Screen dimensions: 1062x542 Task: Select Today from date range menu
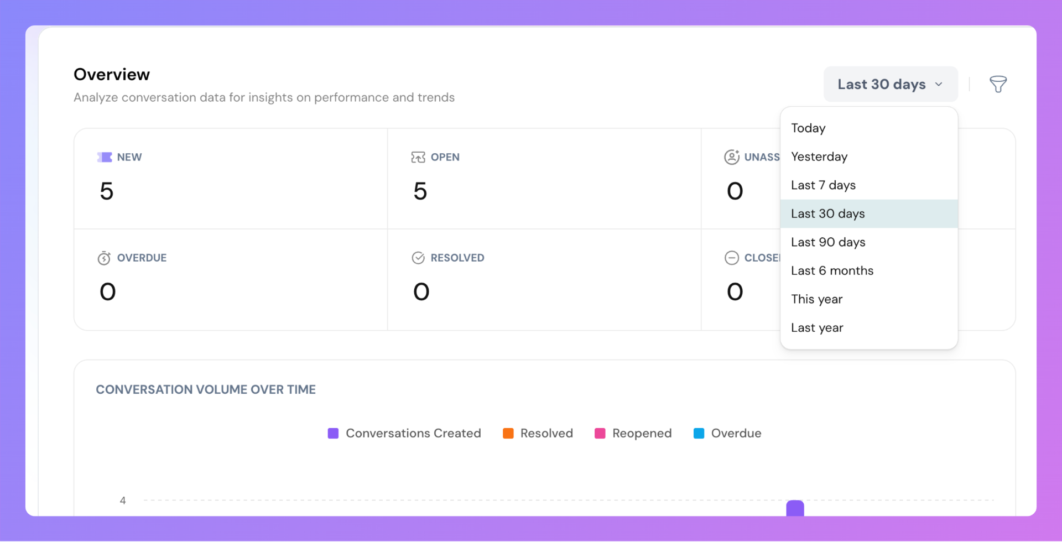click(808, 128)
